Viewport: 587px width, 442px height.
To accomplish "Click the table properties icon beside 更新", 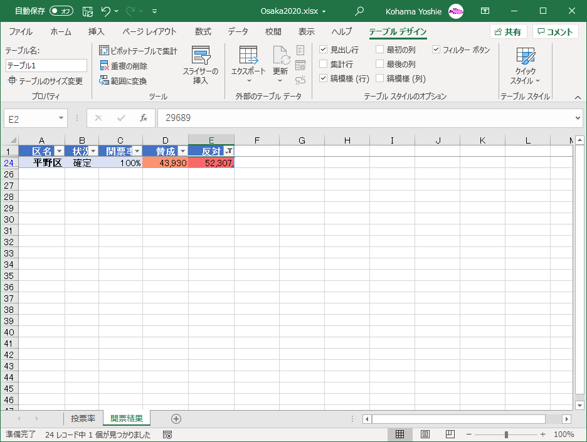I will pos(300,50).
